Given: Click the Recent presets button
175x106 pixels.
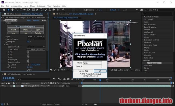Looking at the screenshot, I should [13, 30].
